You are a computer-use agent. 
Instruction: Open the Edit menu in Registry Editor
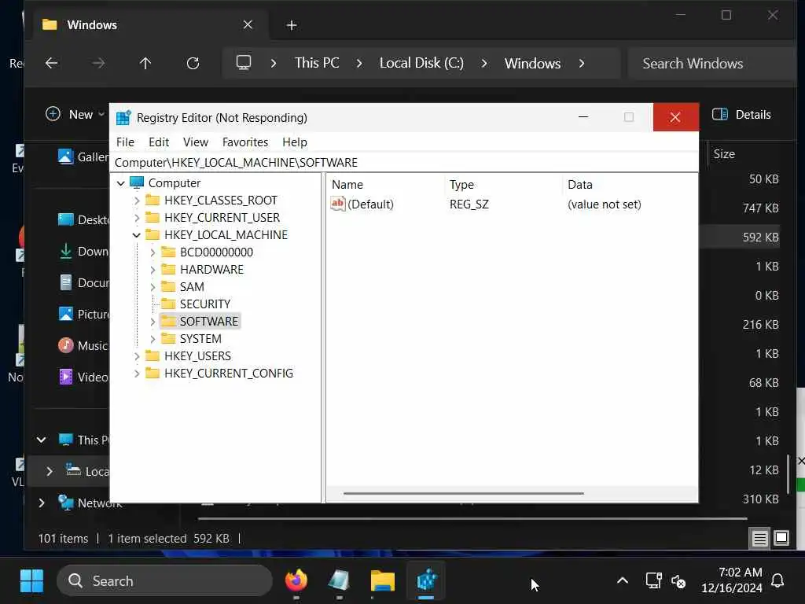[159, 142]
